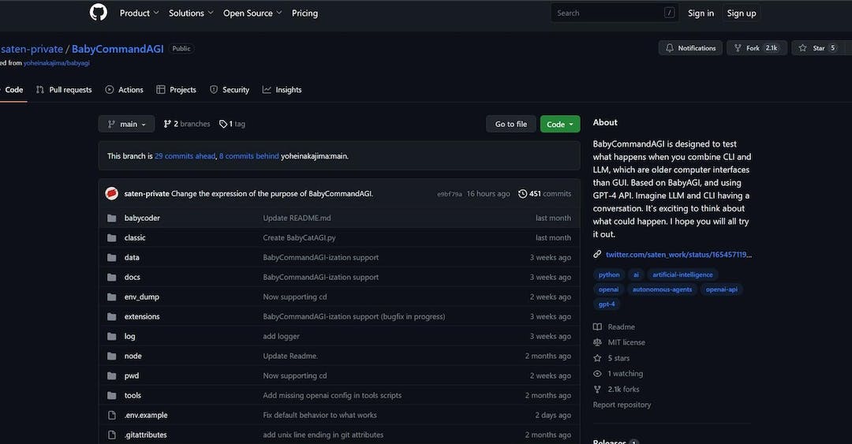Click the Sign in link
This screenshot has height=444, width=852.
pyautogui.click(x=701, y=13)
